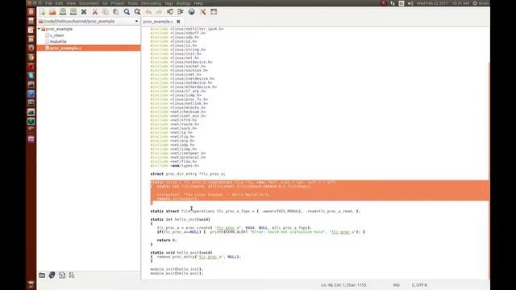Select the proc_example folder

point(59,29)
